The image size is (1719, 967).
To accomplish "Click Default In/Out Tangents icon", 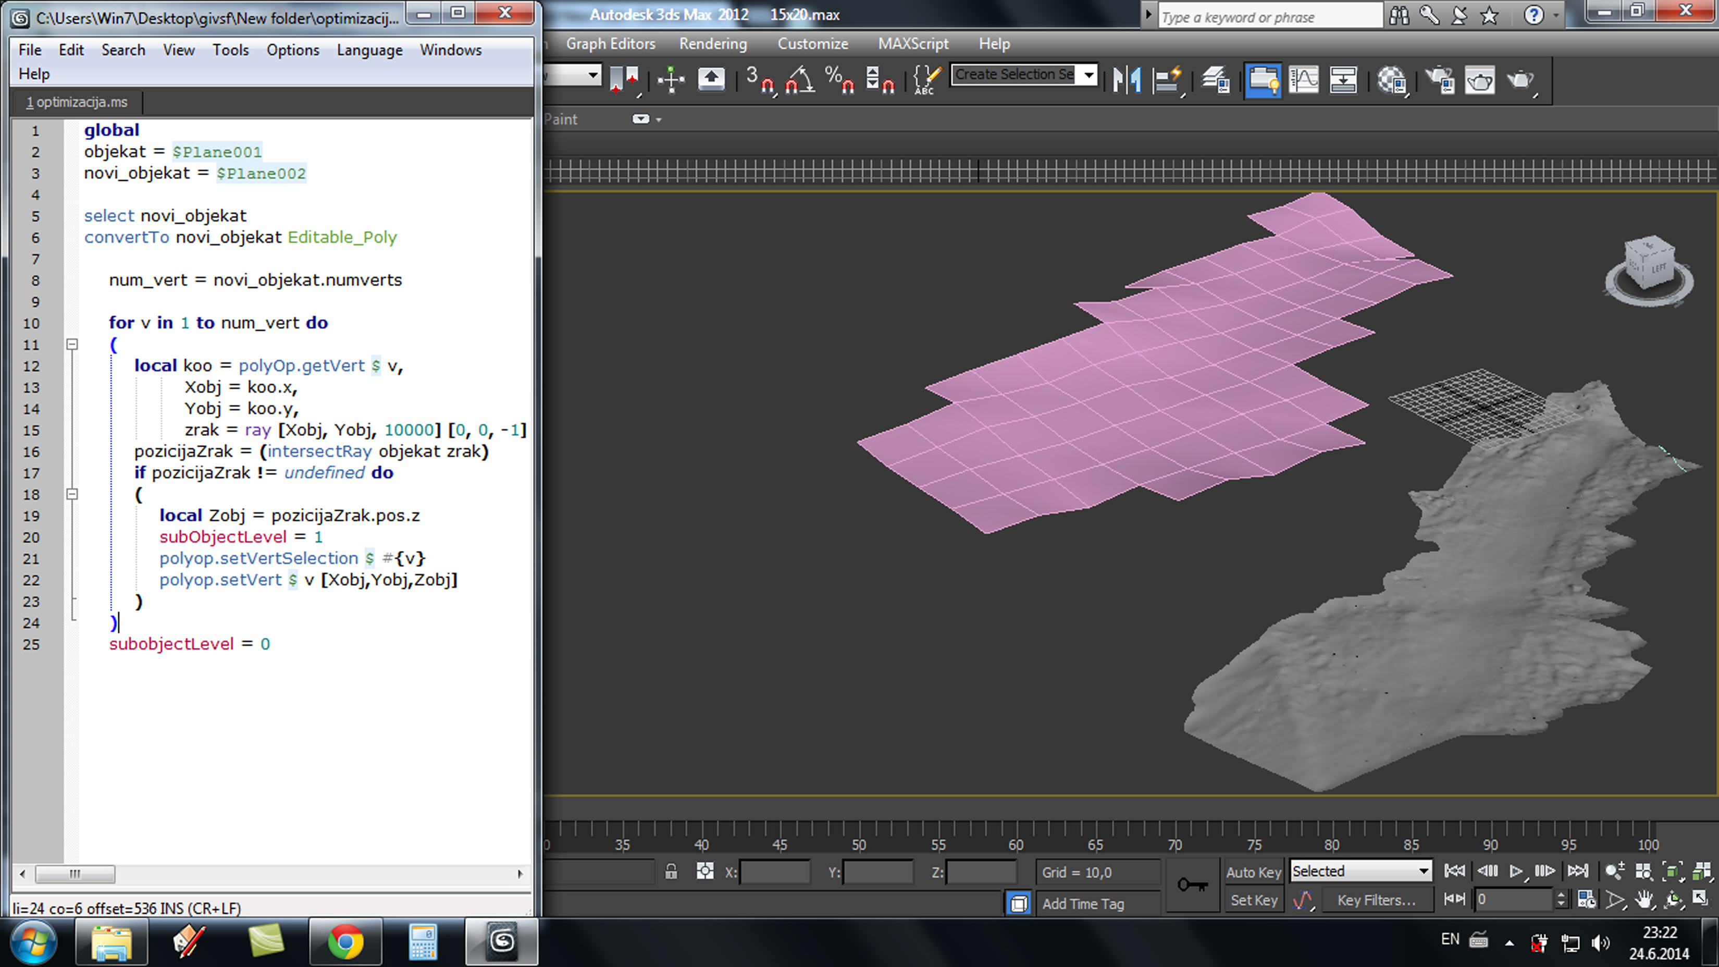I will point(1303,900).
